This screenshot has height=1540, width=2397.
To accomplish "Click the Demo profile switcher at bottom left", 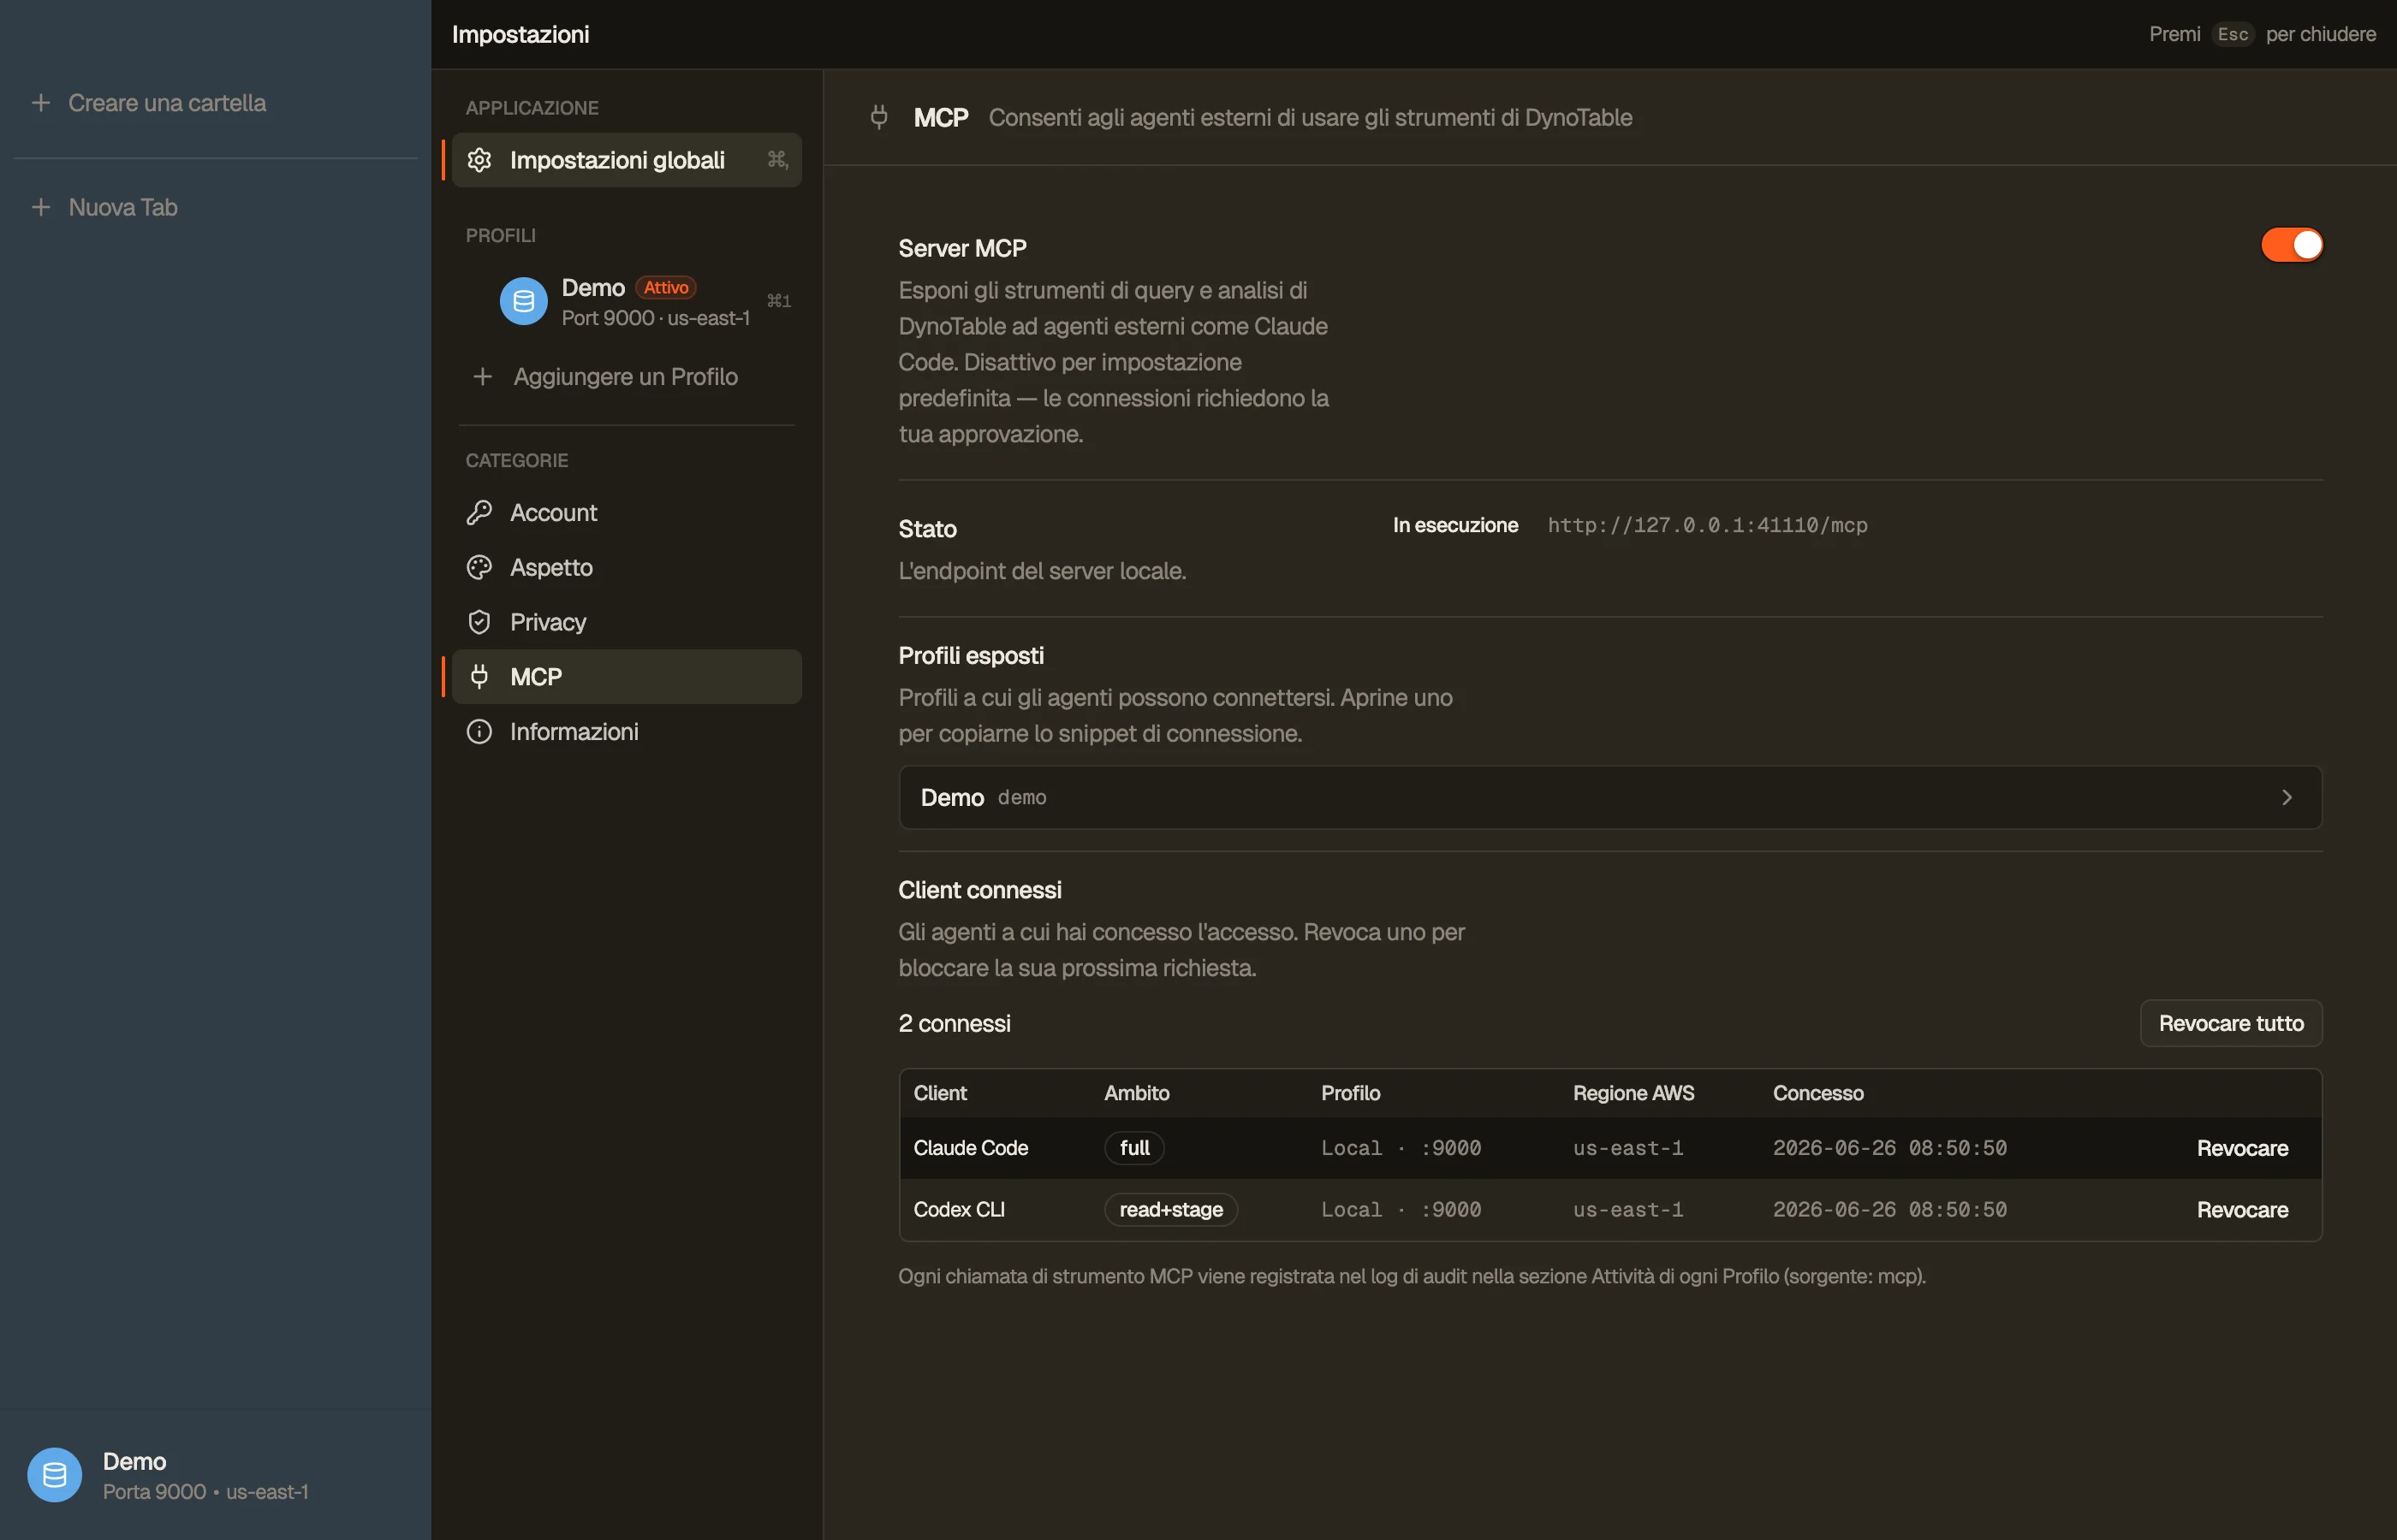I will pyautogui.click(x=215, y=1475).
